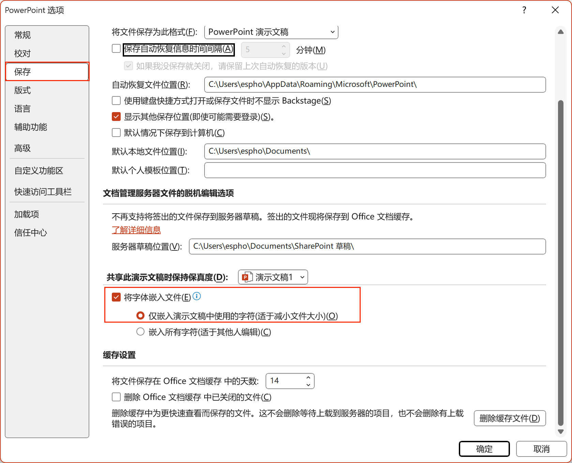Screen dimensions: 572x463
Task: Go to 加载项 category
Action: (x=47, y=214)
